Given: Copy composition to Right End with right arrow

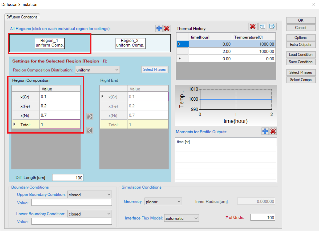Looking at the screenshot, I should click(90, 116).
